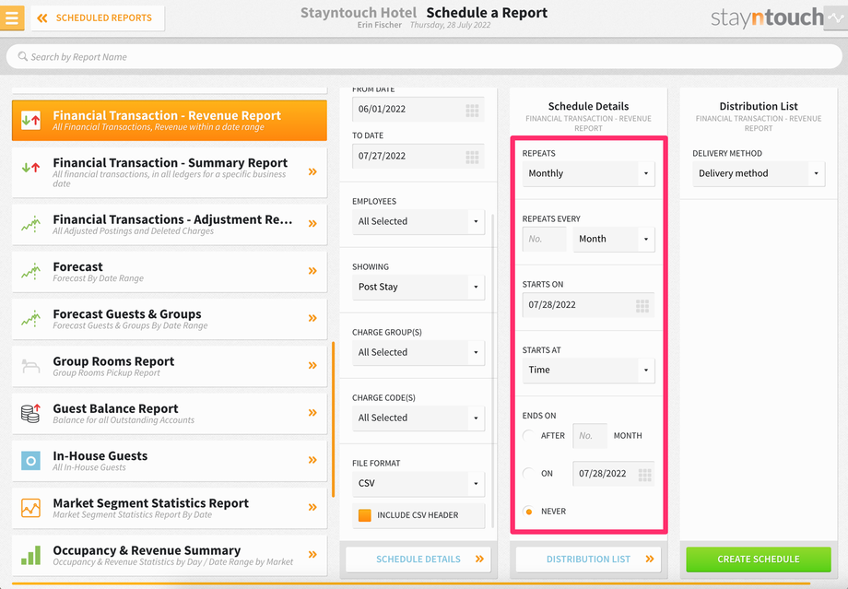The height and width of the screenshot is (589, 848).
Task: Click Revenue Report arrows icon
Action: [30, 120]
